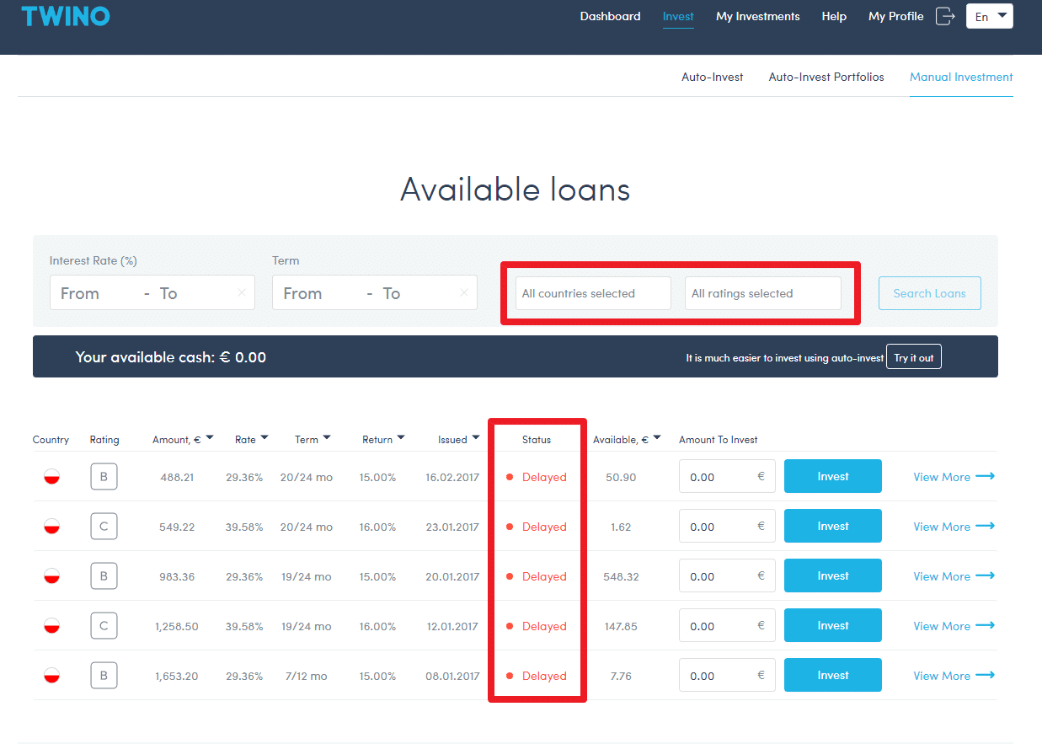Go to the Dashboard menu item
Image resolution: width=1042 pixels, height=744 pixels.
click(610, 16)
